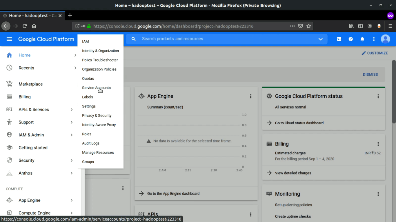Click the CUSTOMIZE button

375,53
